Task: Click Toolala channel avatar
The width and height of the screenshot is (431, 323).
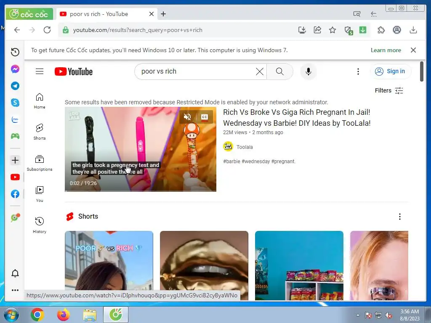Action: [228, 147]
